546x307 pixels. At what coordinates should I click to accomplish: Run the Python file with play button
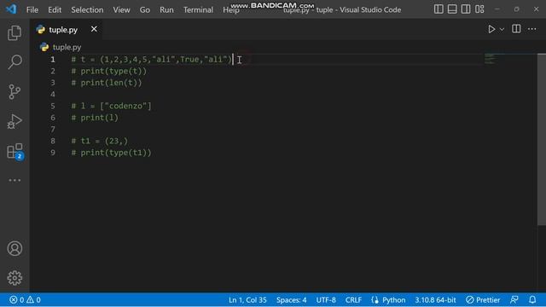(491, 29)
